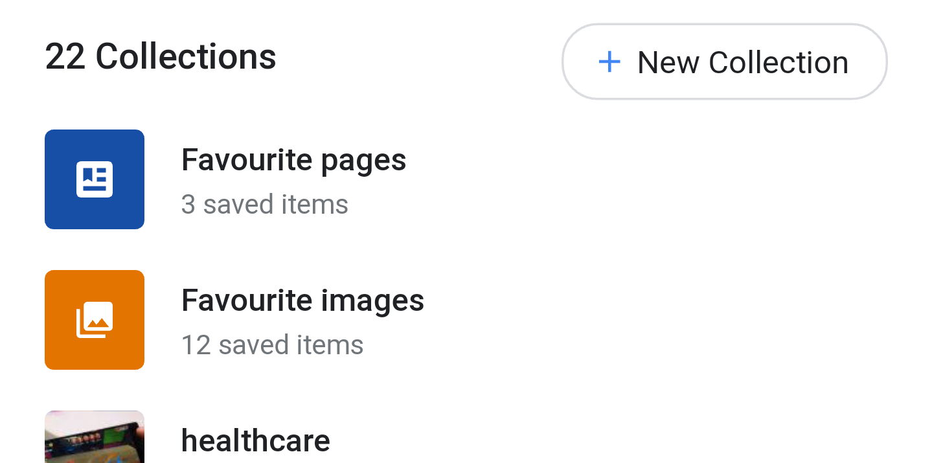Image resolution: width=932 pixels, height=463 pixels.
Task: Click the "12 saved items" subtitle
Action: (272, 345)
